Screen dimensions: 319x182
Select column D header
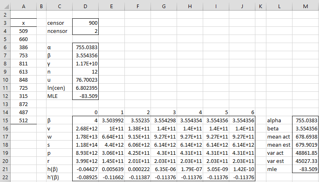pyautogui.click(x=85, y=6)
